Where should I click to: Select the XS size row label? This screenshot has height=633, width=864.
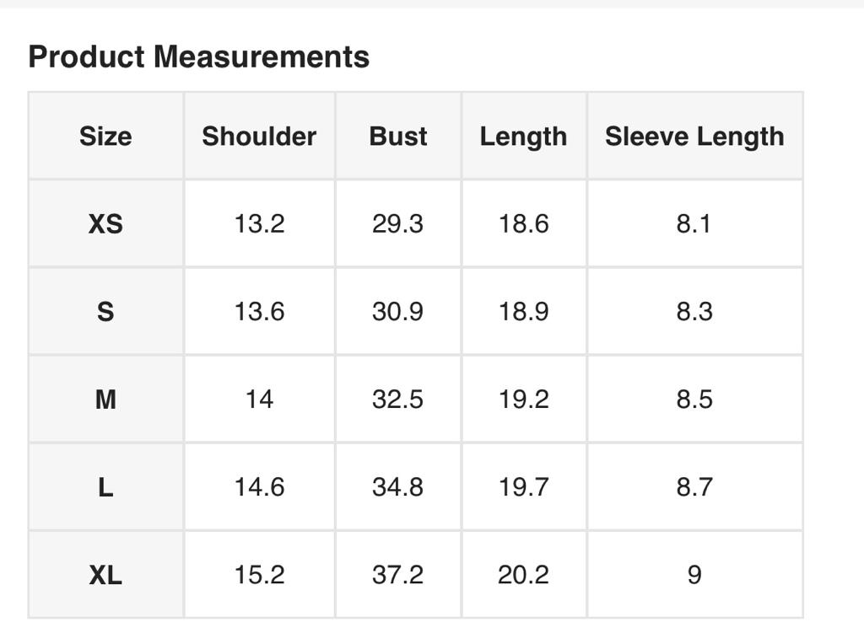[105, 224]
